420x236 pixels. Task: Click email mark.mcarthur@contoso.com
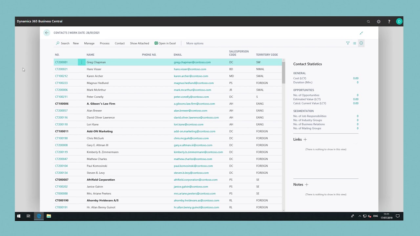point(192,90)
